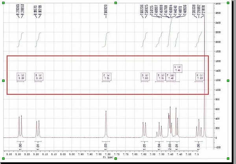The width and height of the screenshot is (236, 164).
Task: Click the B (d) 8.19 multiplet label
Action: pyautogui.click(x=39, y=77)
